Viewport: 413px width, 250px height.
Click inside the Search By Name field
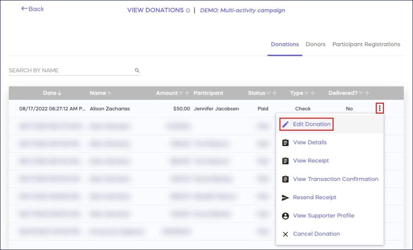[x=60, y=70]
